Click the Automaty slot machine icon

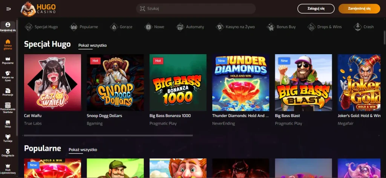coord(180,27)
